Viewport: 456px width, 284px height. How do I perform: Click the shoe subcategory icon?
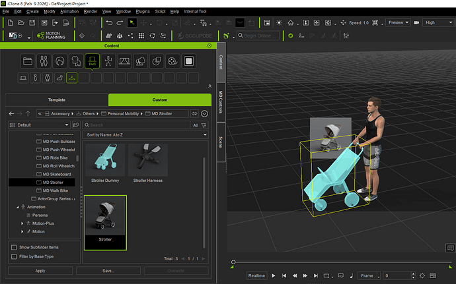[59, 78]
